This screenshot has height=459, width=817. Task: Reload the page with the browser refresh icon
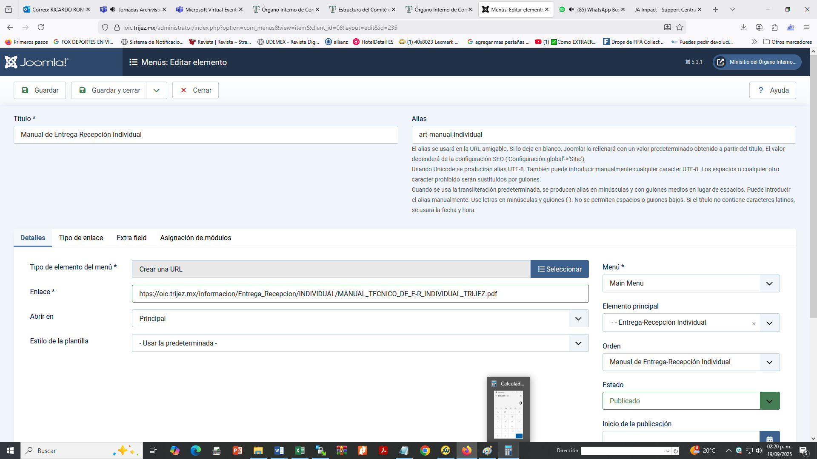click(41, 28)
